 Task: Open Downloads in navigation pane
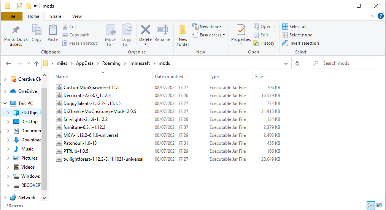pyautogui.click(x=27, y=140)
